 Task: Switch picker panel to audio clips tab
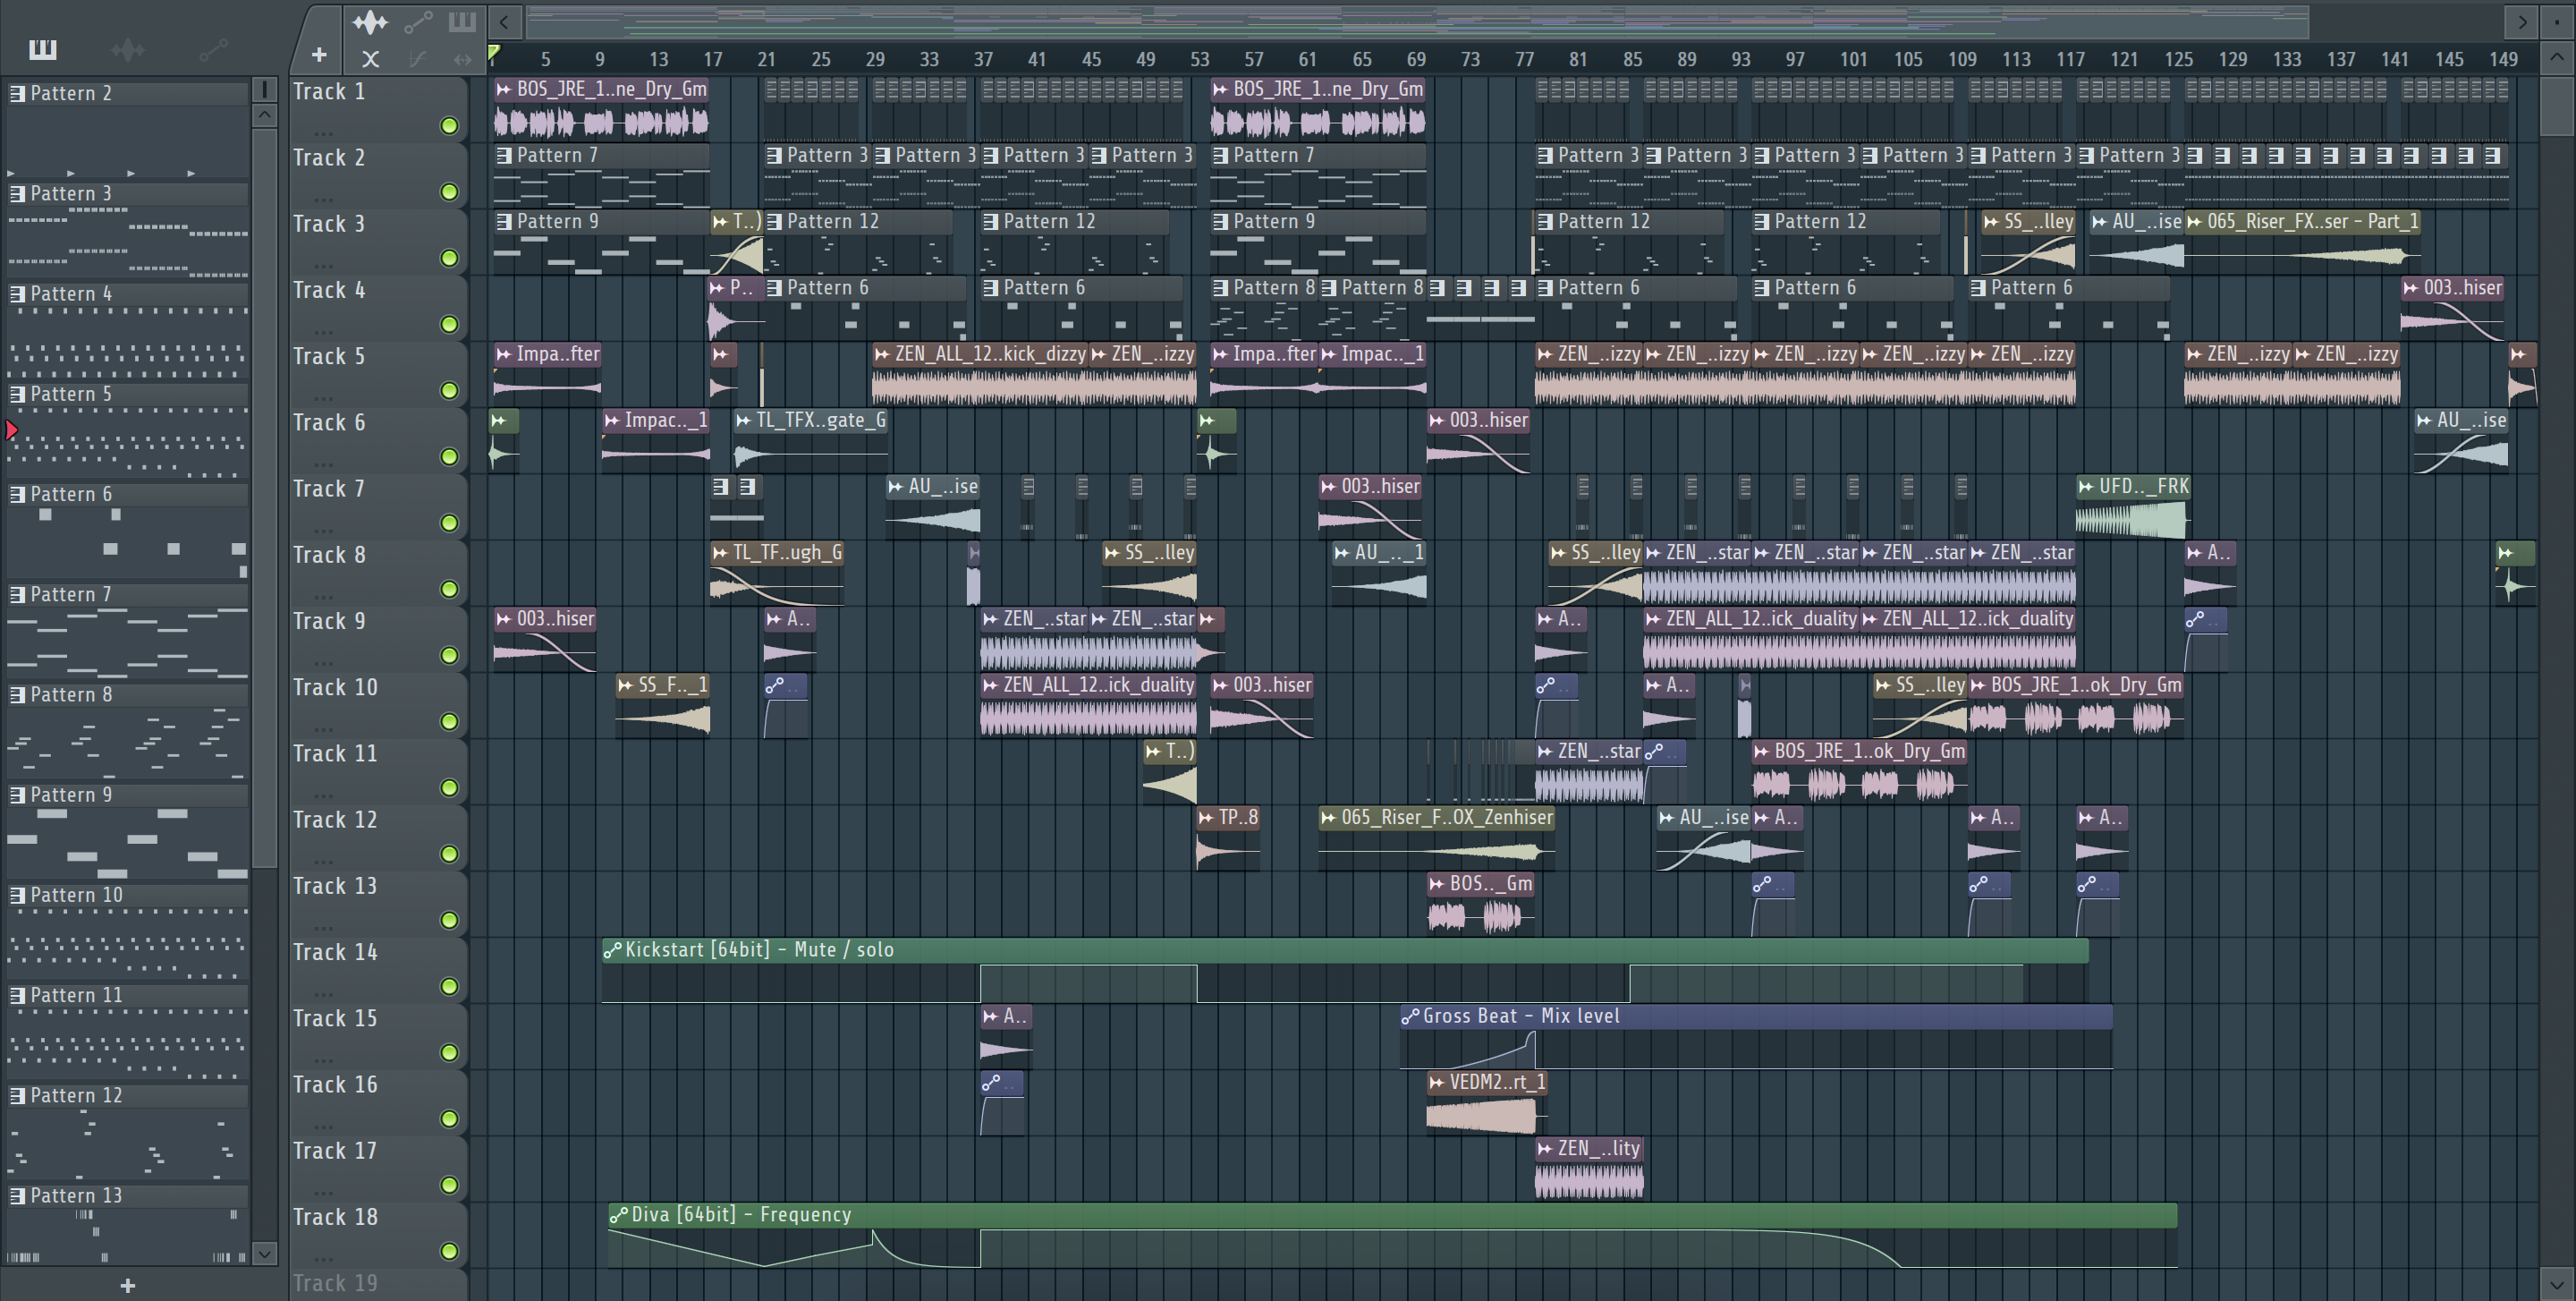[x=128, y=49]
